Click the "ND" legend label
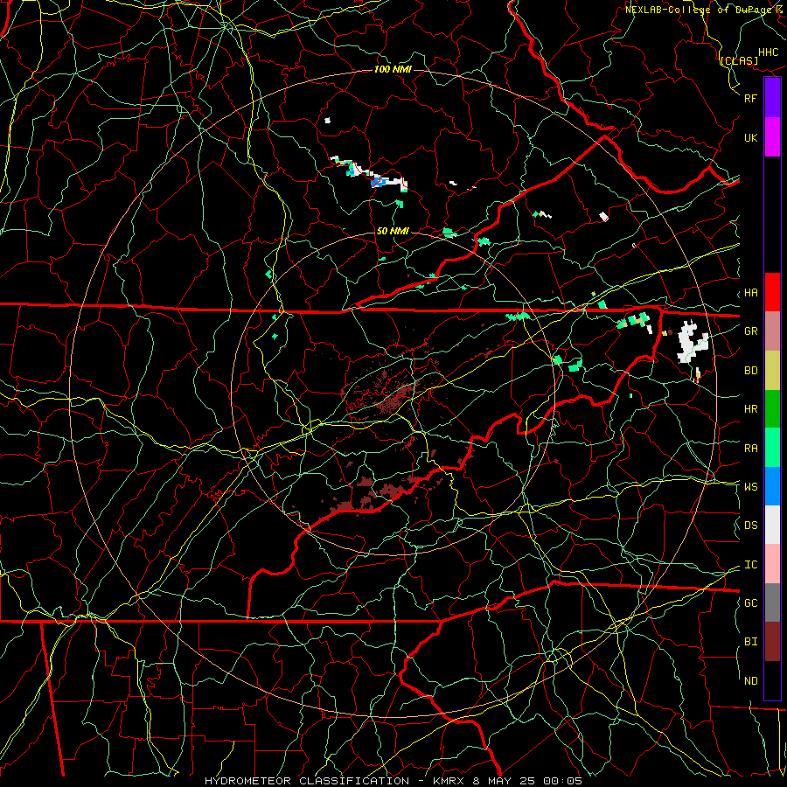 pos(751,681)
